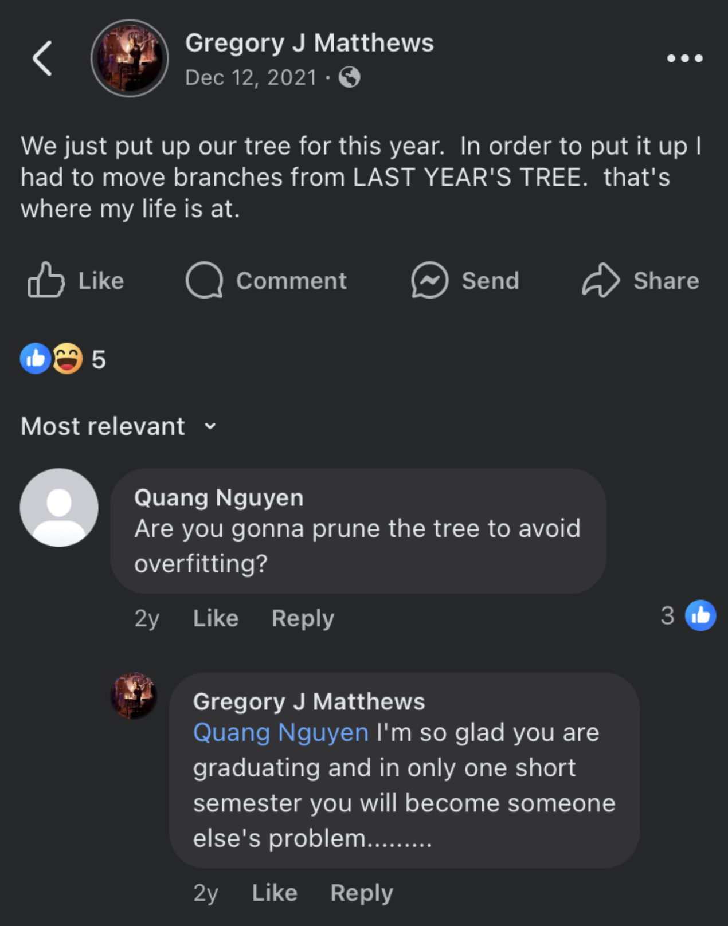Open Quang Nguyen's default avatar
Viewport: 728px width, 926px height.
click(x=59, y=508)
